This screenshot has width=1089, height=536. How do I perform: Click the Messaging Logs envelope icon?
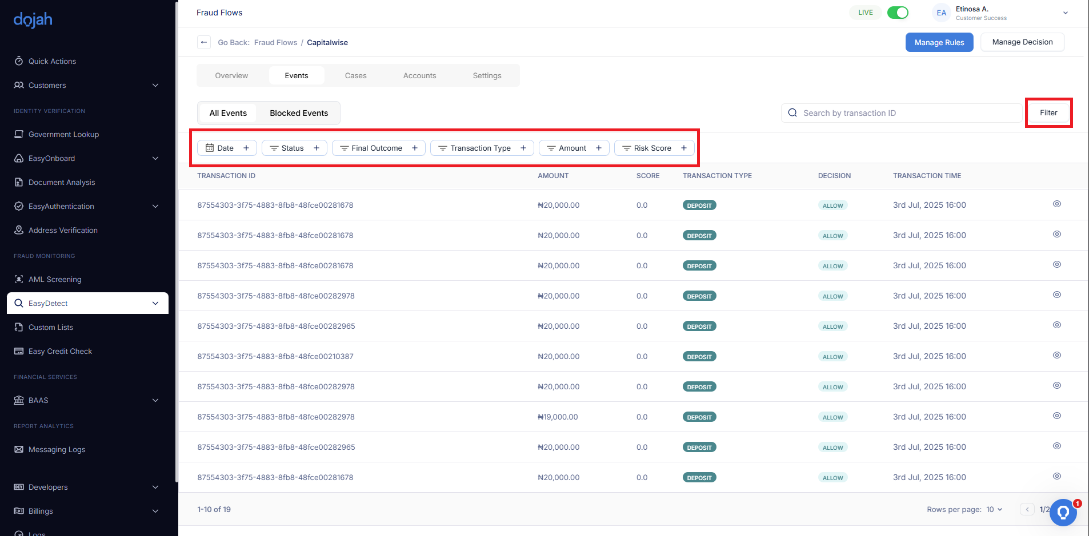tap(19, 449)
